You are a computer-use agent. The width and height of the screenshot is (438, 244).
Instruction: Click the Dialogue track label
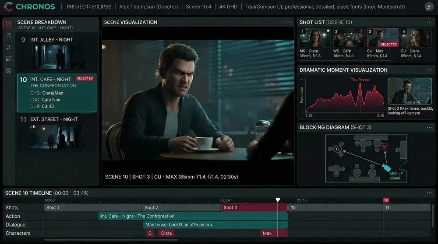point(15,225)
